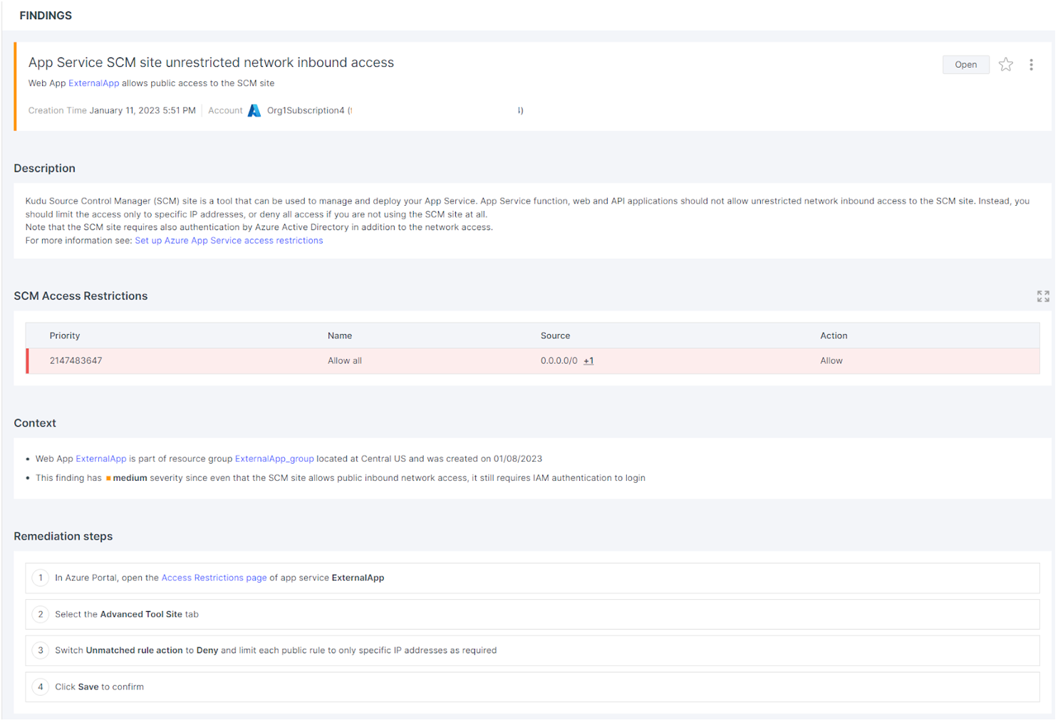
Task: Click the finding title text
Action: tap(211, 63)
